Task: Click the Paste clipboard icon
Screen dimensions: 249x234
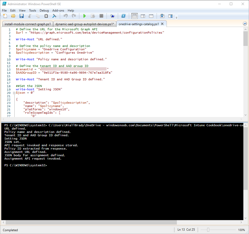Action: [46, 16]
